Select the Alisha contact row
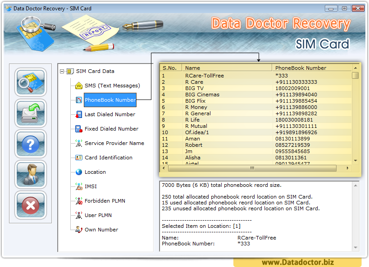 [256, 158]
